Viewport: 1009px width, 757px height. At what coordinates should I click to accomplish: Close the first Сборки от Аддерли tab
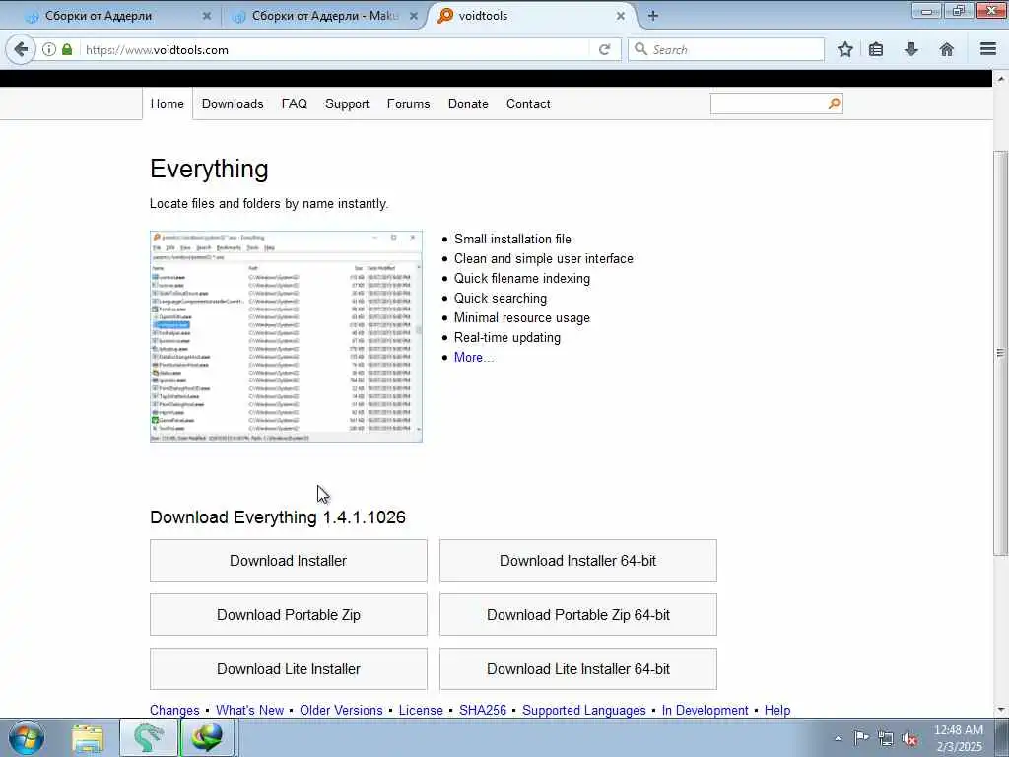[x=207, y=16]
